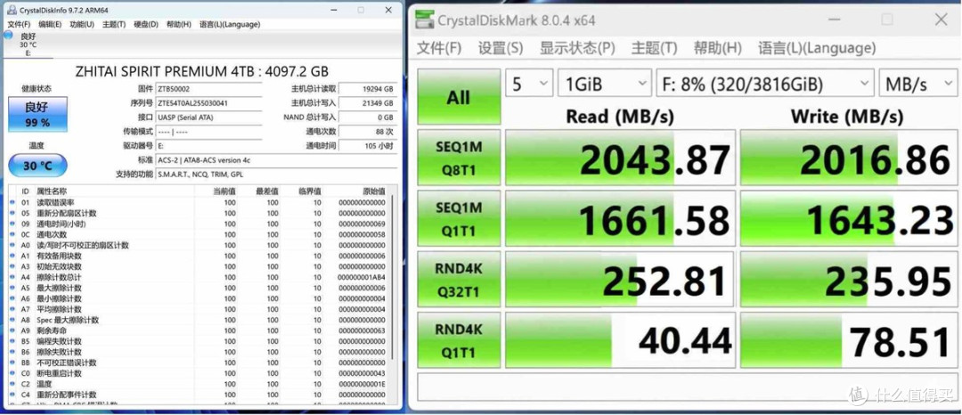Click the status dot for attribute A3 初始无效块数

(12, 266)
